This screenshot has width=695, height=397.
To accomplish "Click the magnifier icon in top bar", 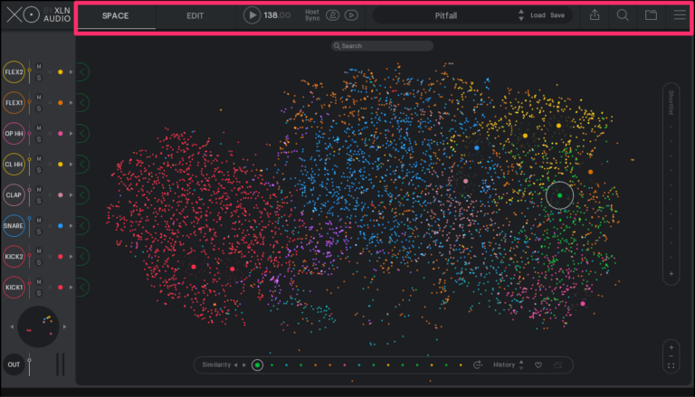I will pos(623,15).
